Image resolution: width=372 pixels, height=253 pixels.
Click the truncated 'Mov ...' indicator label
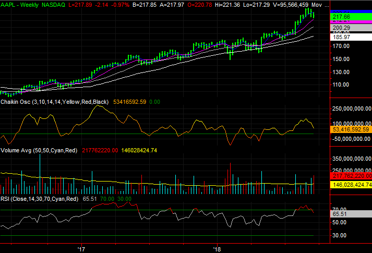tap(320, 5)
